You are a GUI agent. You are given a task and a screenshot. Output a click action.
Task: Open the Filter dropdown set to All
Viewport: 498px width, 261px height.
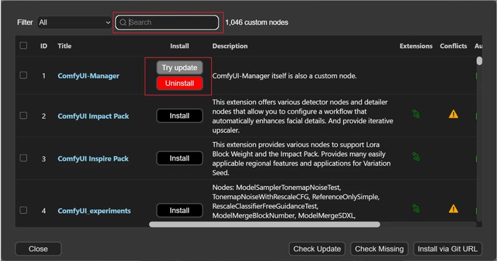pyautogui.click(x=75, y=22)
